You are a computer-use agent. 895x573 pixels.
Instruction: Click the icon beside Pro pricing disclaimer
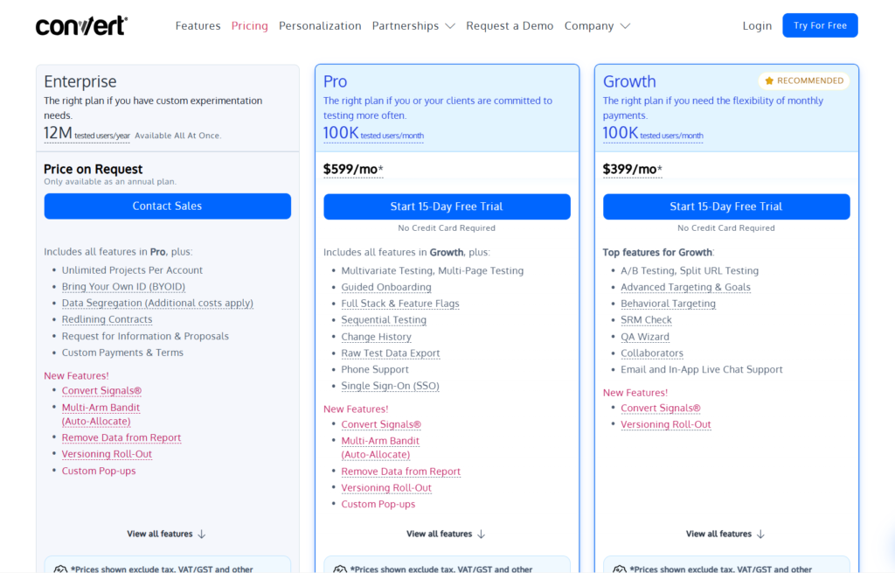click(341, 569)
